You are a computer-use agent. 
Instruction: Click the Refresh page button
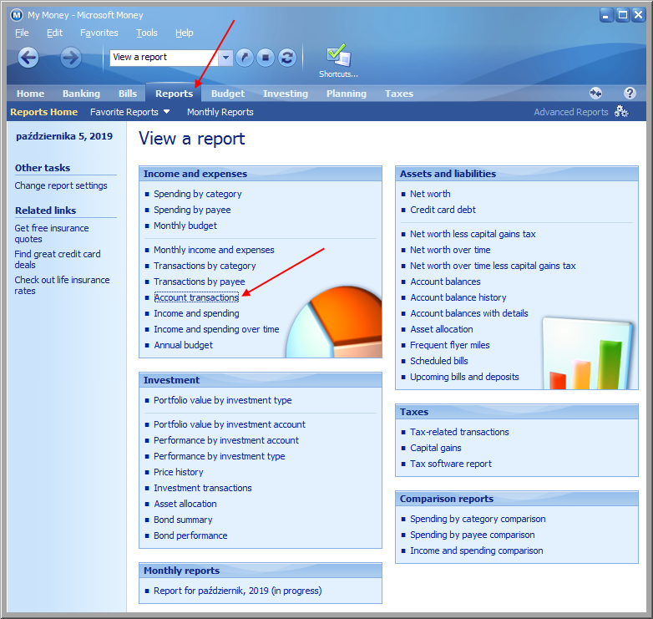coord(287,57)
